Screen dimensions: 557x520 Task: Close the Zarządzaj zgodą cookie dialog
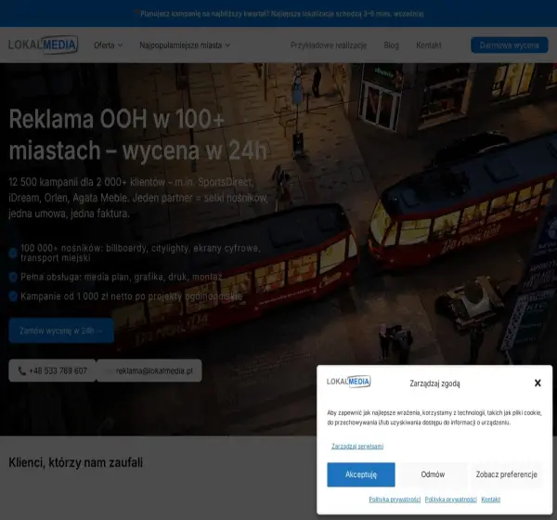pos(538,383)
